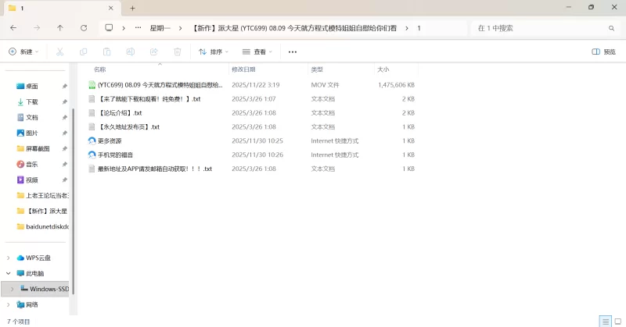Click the Up directory arrow
Viewport: 626px width, 327px height.
pos(60,27)
